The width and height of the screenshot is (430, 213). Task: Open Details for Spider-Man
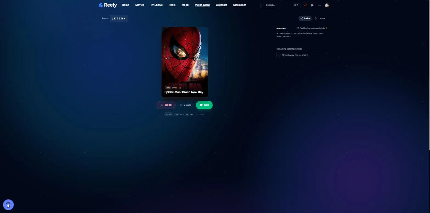tap(185, 105)
